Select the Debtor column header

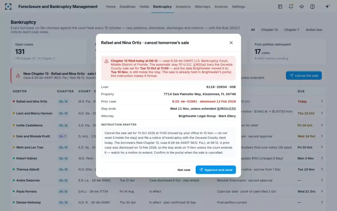coord(20,91)
